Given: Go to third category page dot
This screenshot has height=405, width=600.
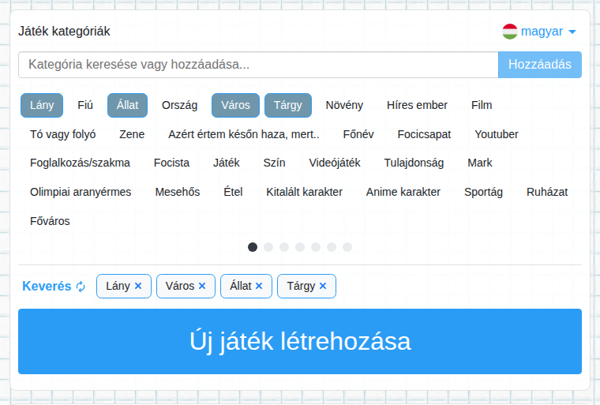Looking at the screenshot, I should point(284,247).
